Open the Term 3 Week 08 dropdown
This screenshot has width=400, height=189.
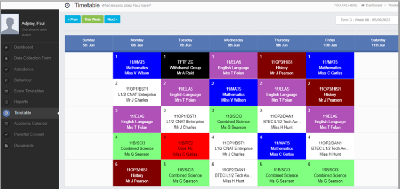[367, 20]
